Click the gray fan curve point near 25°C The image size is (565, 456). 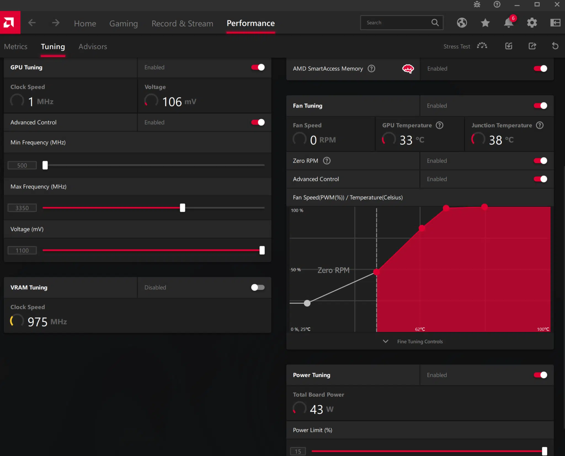(x=307, y=303)
